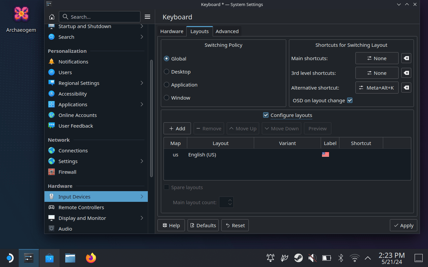
Task: Open Firefox from the taskbar
Action: pos(91,258)
